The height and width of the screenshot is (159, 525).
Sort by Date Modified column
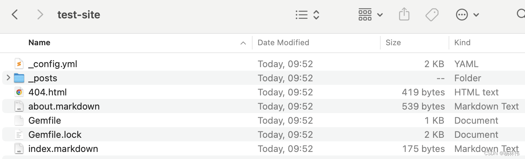point(283,43)
